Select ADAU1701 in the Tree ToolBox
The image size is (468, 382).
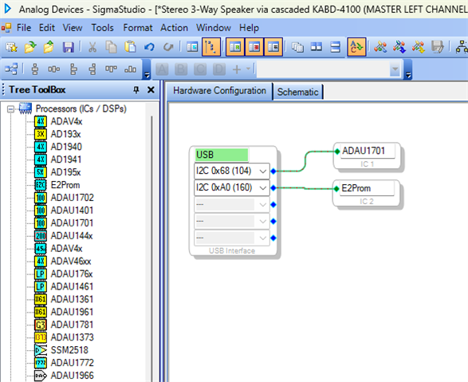[x=72, y=223]
